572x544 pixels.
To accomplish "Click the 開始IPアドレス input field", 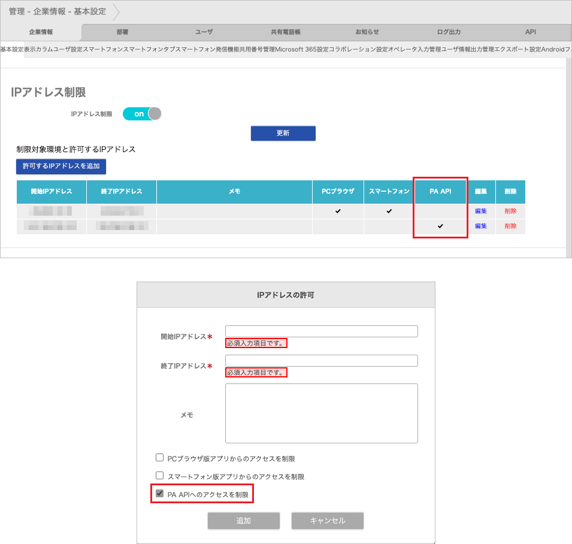I will coord(321,331).
